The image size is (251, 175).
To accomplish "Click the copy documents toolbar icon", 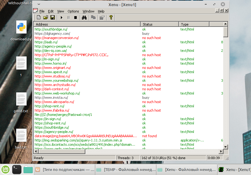I will (x=93, y=17).
